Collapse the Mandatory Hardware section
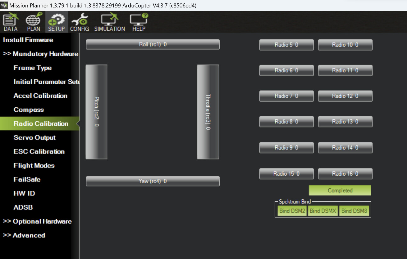407x259 pixels. pos(40,54)
